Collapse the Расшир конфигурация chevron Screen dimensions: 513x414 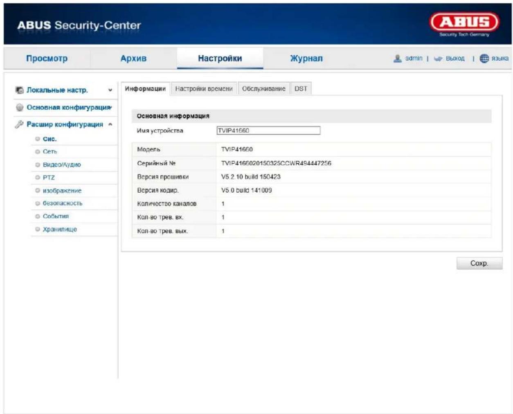coord(110,124)
